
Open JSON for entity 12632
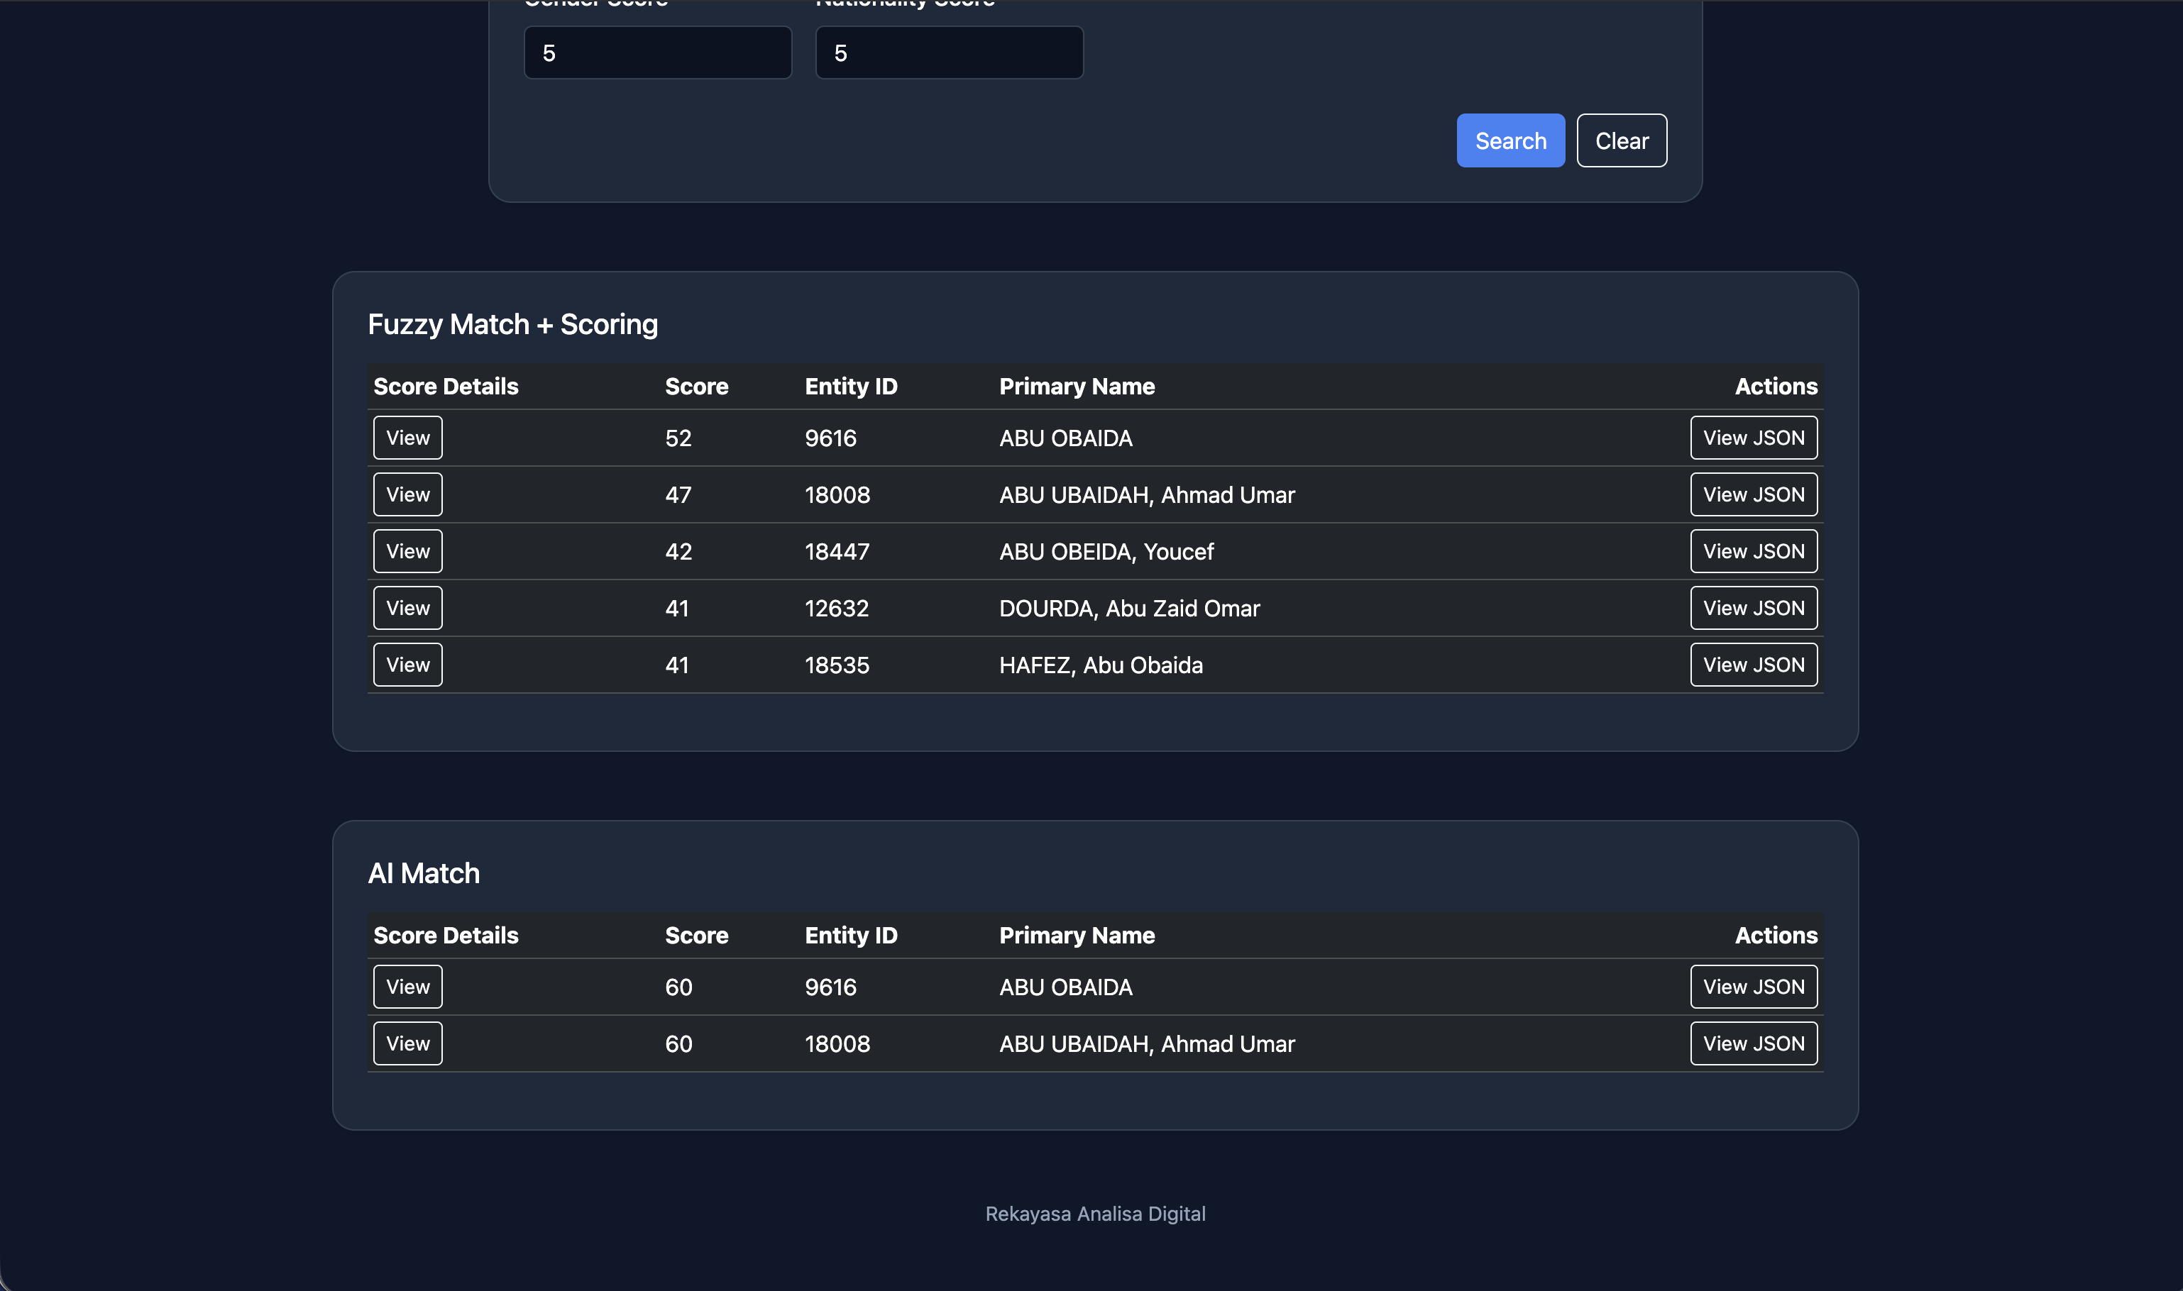click(1754, 607)
